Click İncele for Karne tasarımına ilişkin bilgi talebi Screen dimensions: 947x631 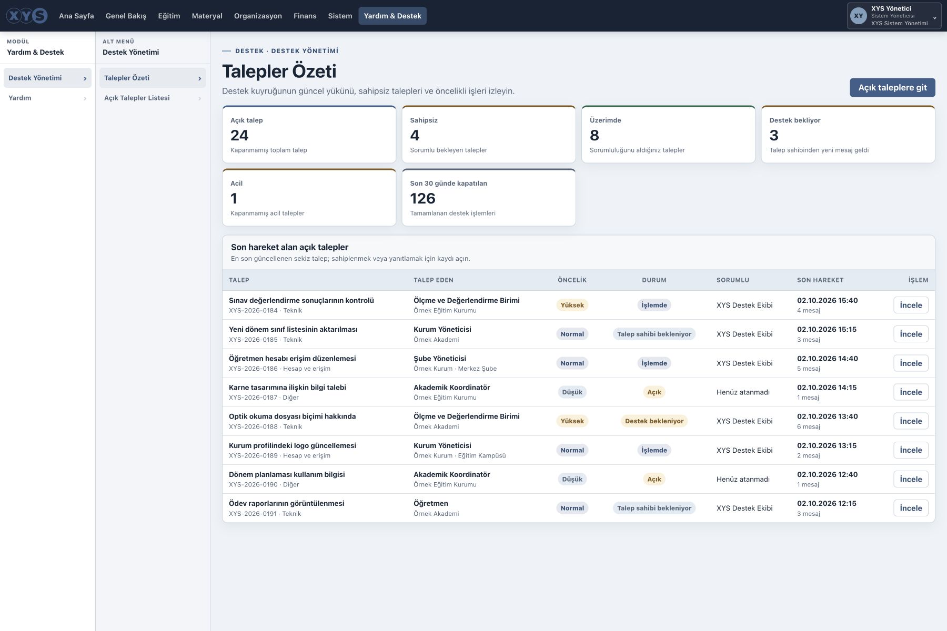[x=911, y=392]
